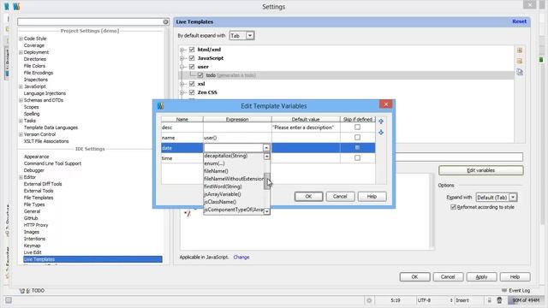Close the Edit Template Variables dialog
The image size is (548, 308).
coord(386,104)
